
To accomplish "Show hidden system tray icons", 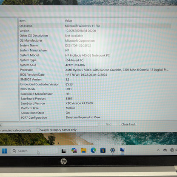I will click(x=158, y=150).
